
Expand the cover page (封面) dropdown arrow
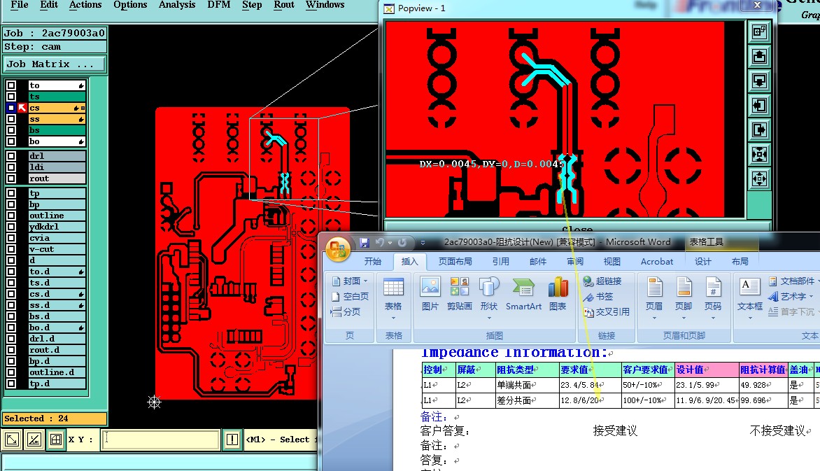click(365, 281)
